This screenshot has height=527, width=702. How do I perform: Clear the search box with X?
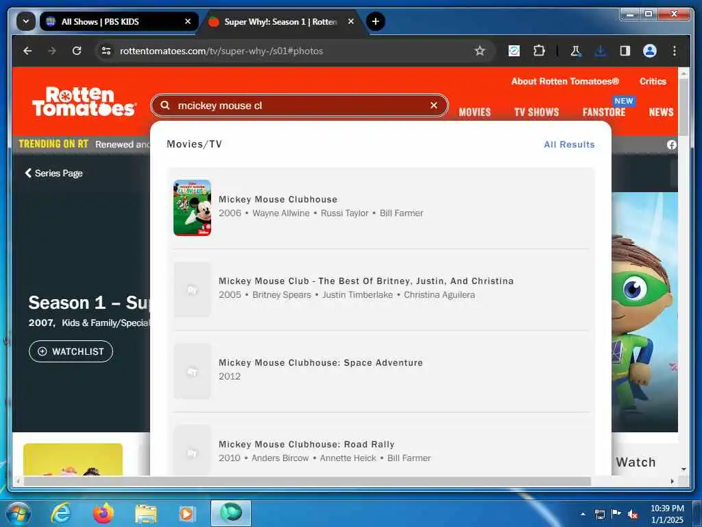coord(433,105)
